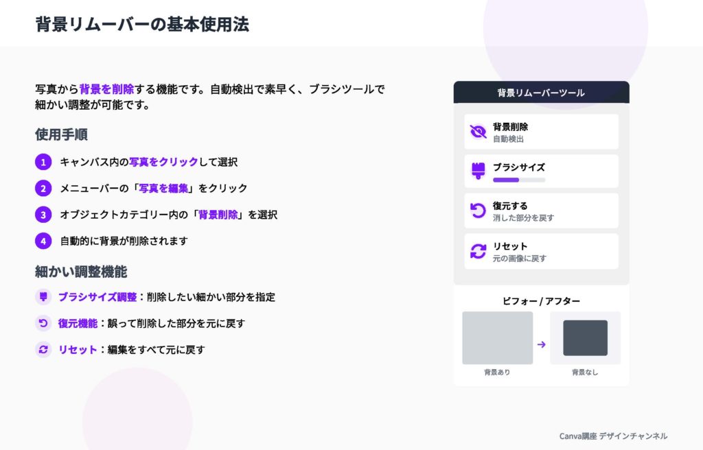The width and height of the screenshot is (703, 450).
Task: Select the 背景なし after thumbnail
Action: (585, 337)
